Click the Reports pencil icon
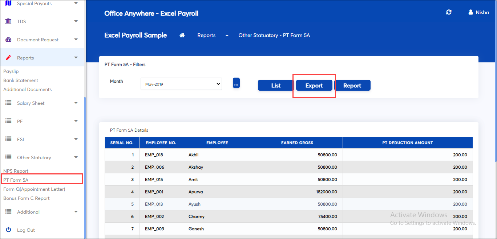497x239 pixels. click(8, 58)
